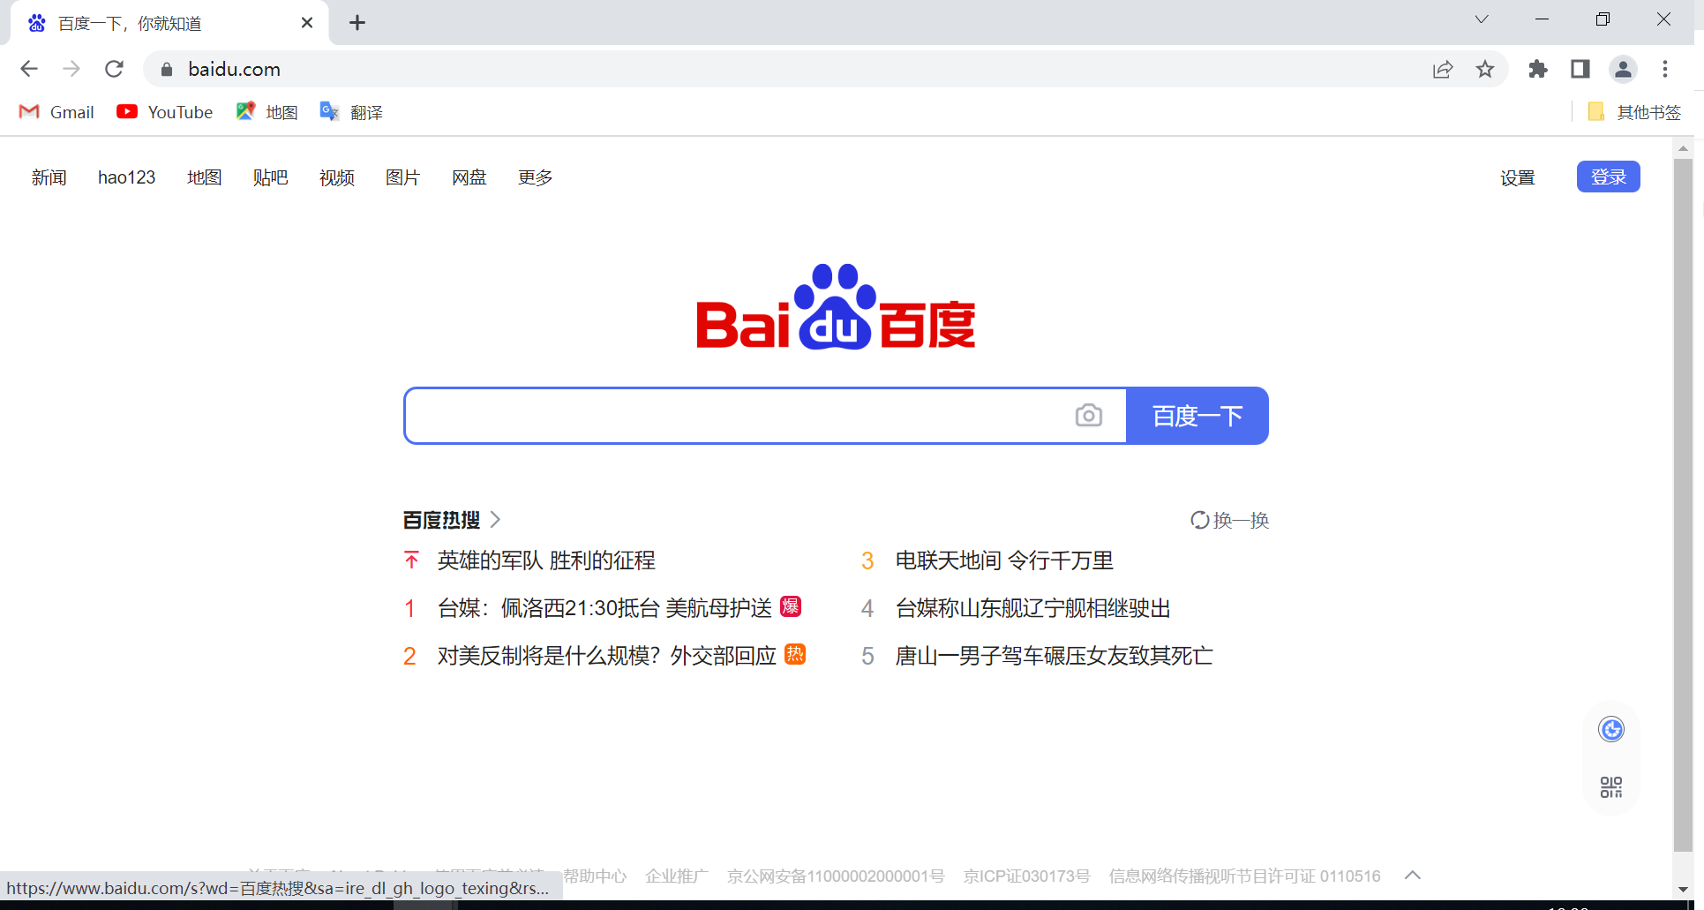The width and height of the screenshot is (1704, 910).
Task: Open hot search about 佩洛西21:30抵台
Action: 604,608
